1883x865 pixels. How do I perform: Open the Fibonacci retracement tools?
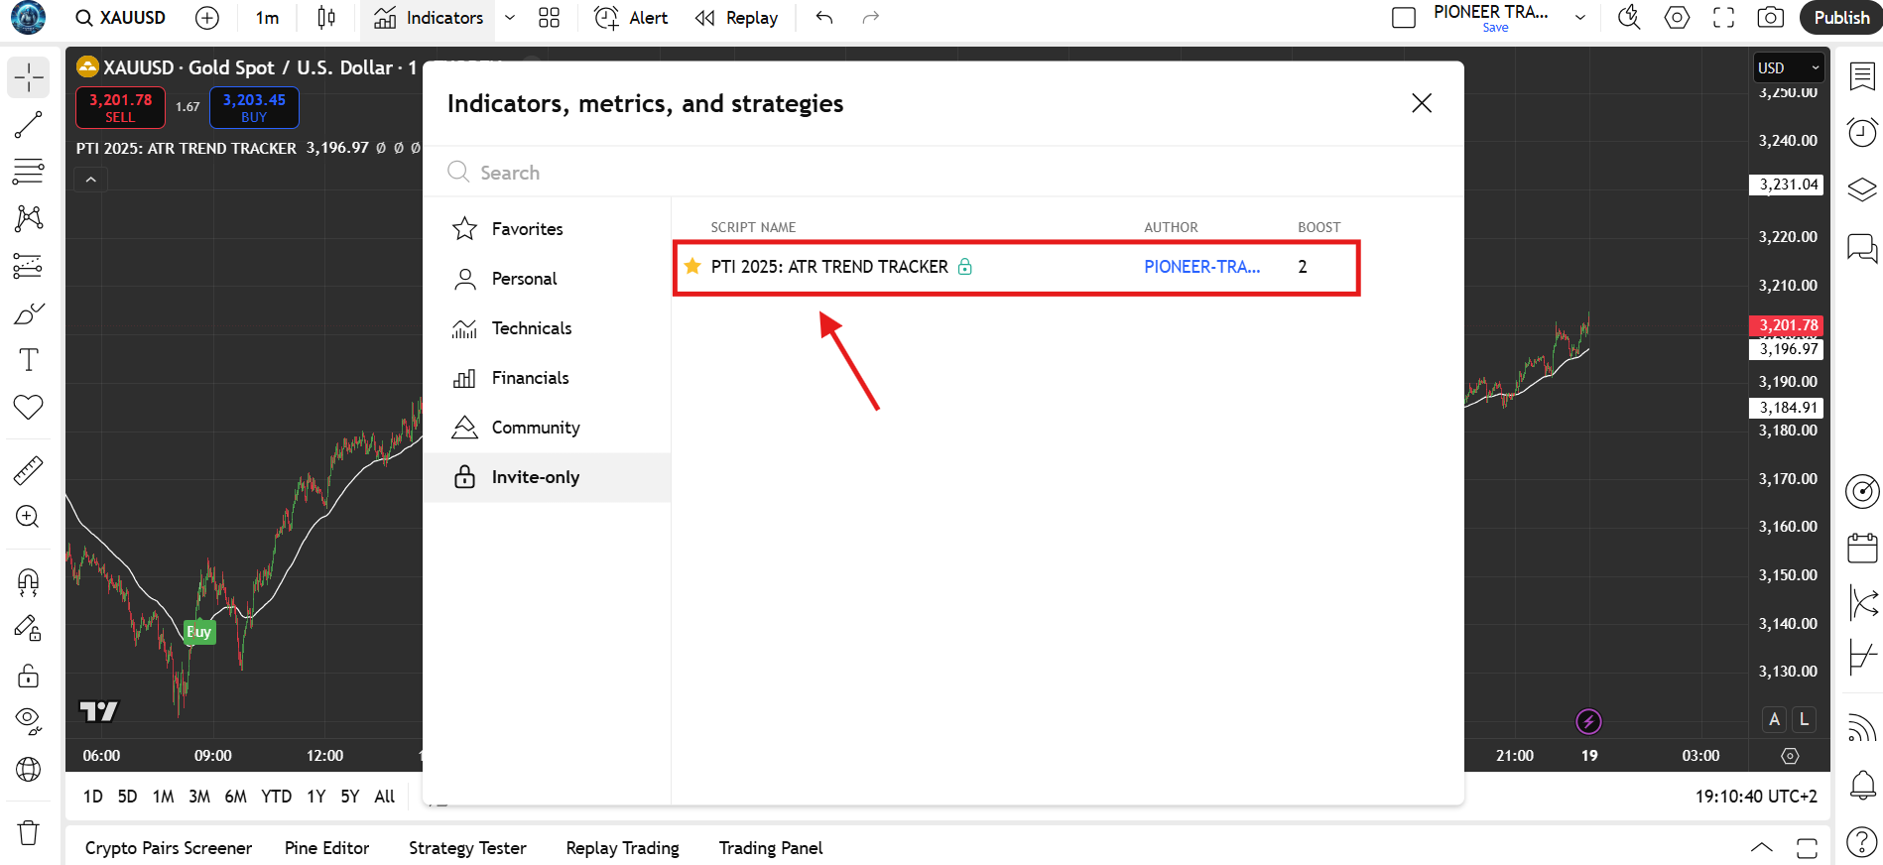[x=29, y=172]
